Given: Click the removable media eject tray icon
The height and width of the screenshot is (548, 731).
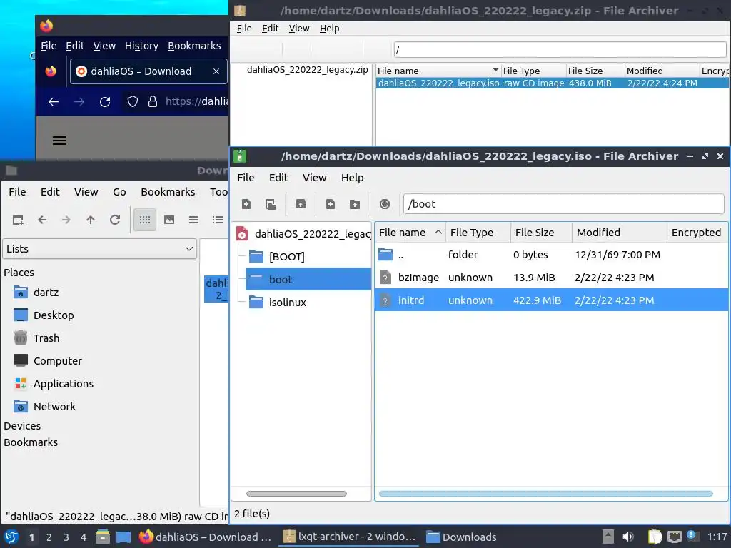Looking at the screenshot, I should pyautogui.click(x=608, y=537).
